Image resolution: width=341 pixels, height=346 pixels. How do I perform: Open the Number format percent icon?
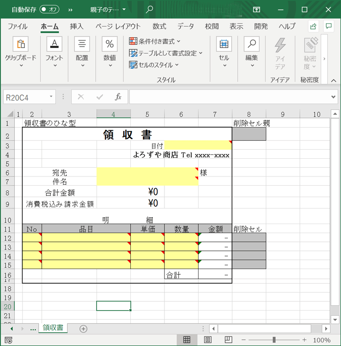pyautogui.click(x=110, y=44)
